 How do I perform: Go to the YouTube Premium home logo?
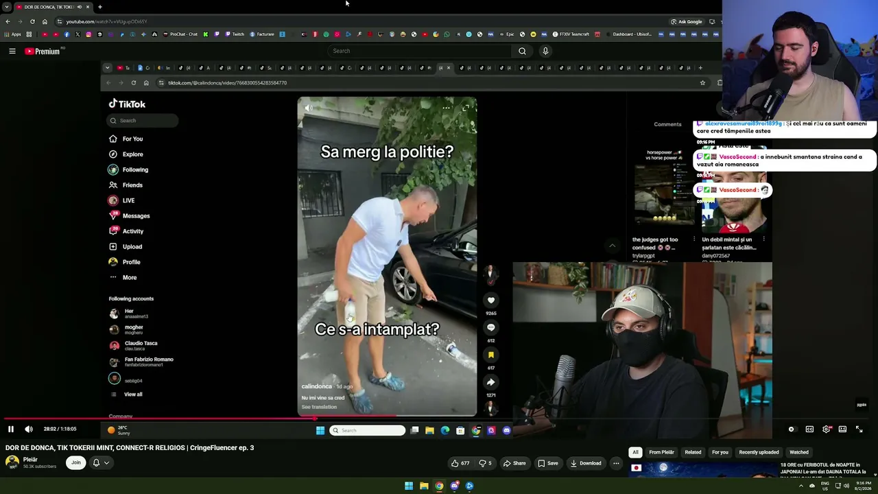(x=43, y=51)
